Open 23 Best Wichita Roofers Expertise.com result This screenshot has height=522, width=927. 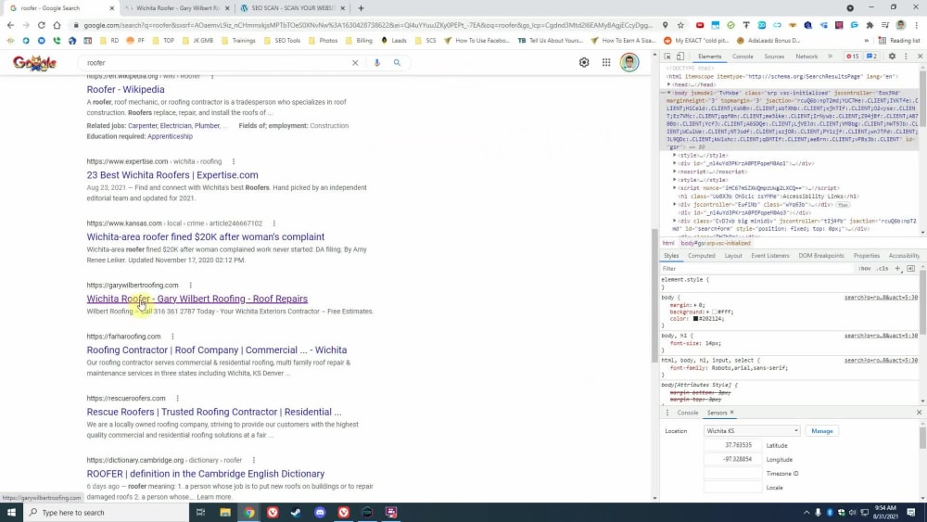172,175
